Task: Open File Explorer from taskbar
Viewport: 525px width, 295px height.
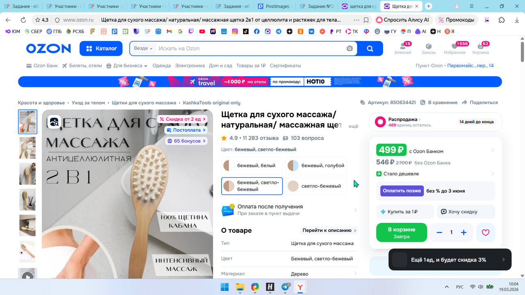Action: coord(240,287)
